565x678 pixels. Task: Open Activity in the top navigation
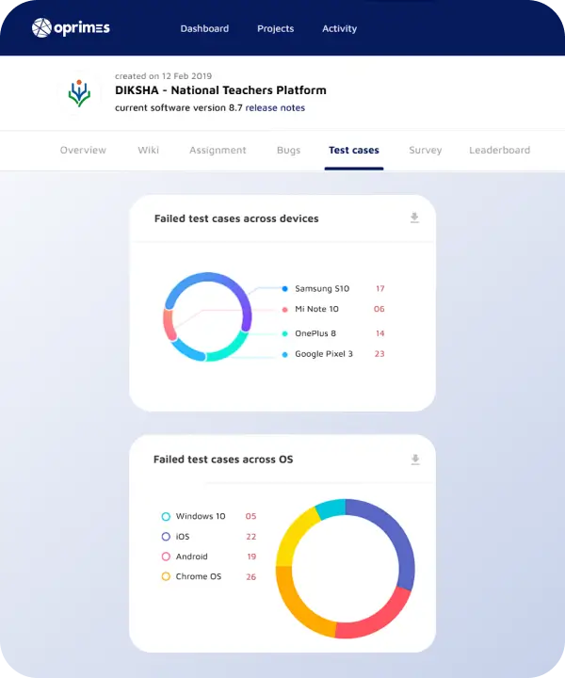coord(339,28)
